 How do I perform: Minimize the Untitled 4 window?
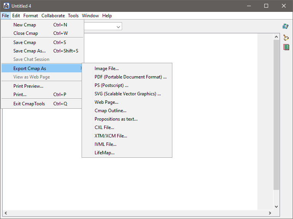(249, 6)
